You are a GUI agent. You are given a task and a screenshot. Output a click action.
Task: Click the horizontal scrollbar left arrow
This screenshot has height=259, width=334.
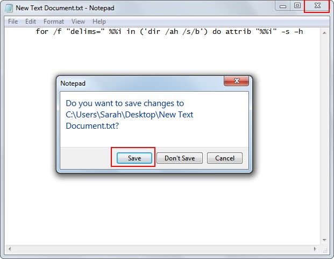[x=10, y=249]
